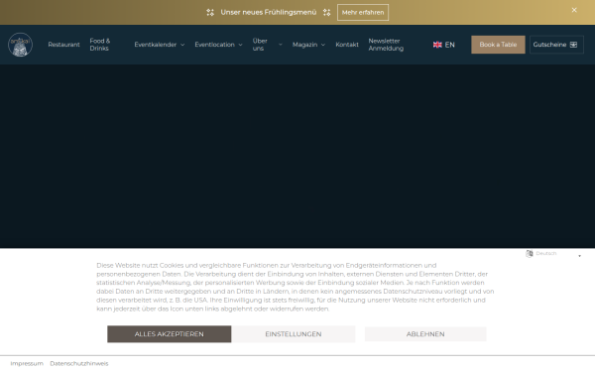Open the Deutsch language dropdown
Viewport: 595px width, 372px height.
[554, 254]
